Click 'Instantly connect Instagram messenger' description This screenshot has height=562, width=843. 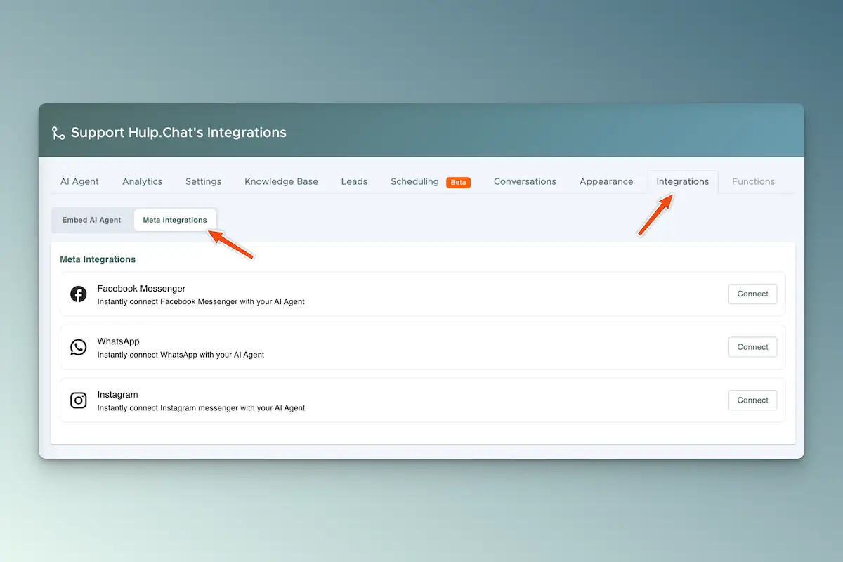click(201, 408)
